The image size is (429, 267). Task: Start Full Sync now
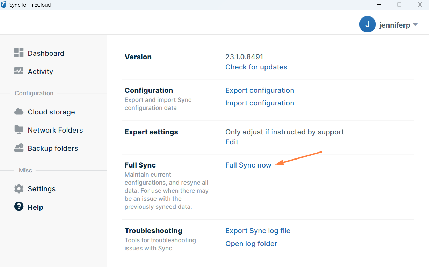(x=248, y=165)
